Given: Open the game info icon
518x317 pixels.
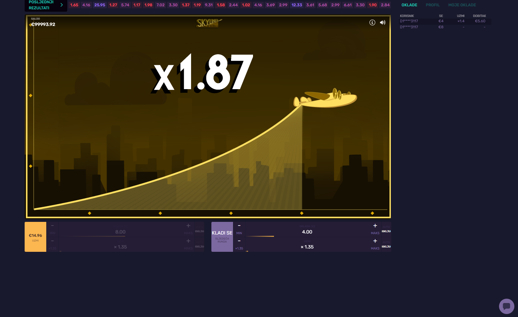Looking at the screenshot, I should click(372, 23).
